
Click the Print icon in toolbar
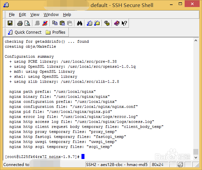coord(20,23)
